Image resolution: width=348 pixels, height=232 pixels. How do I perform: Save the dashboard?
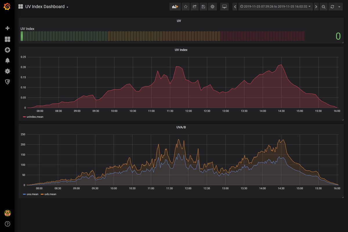point(203,7)
